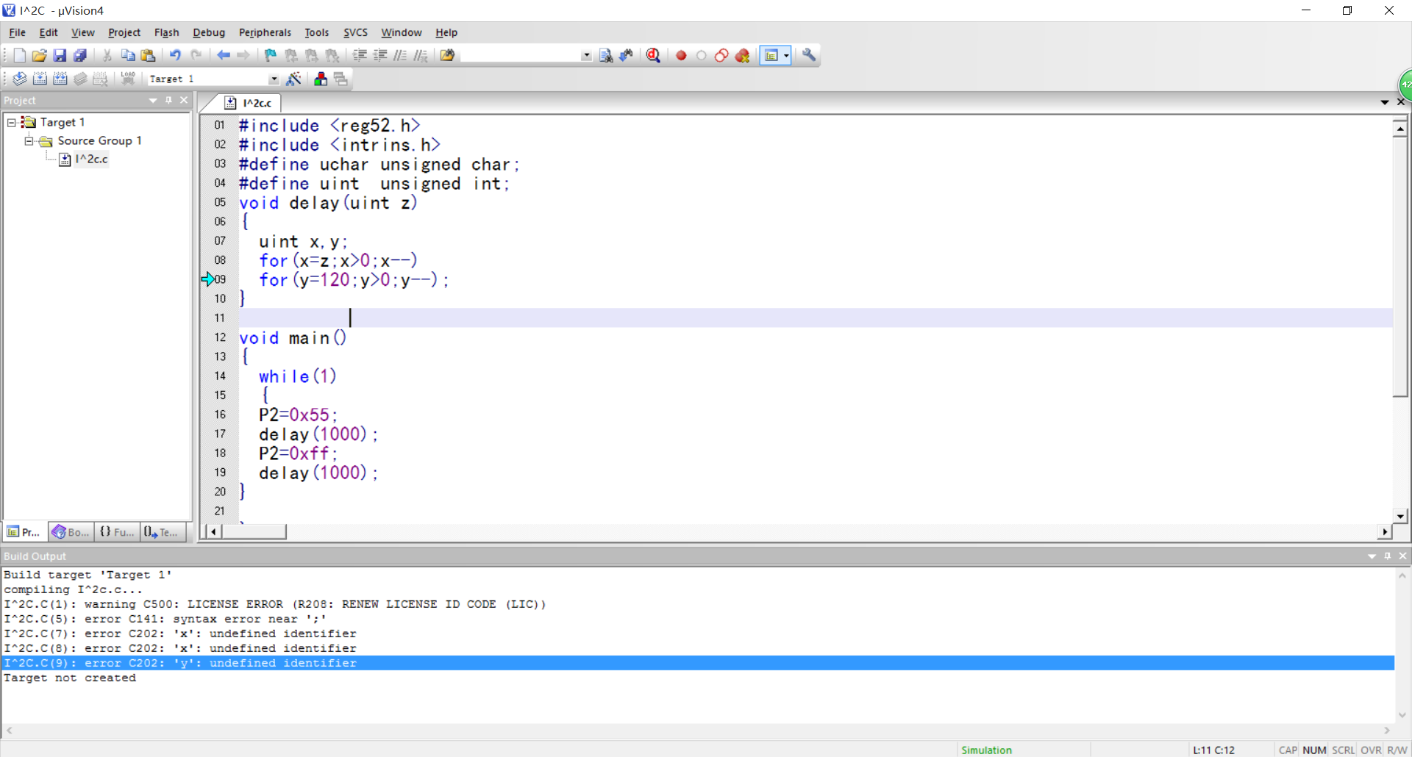
Task: Click the Download to flash LOAD icon
Action: coord(128,79)
